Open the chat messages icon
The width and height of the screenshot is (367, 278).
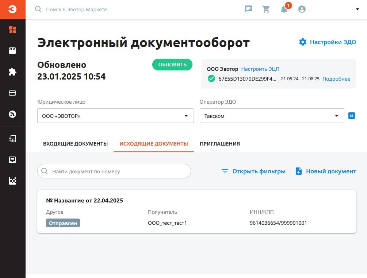pyautogui.click(x=248, y=9)
